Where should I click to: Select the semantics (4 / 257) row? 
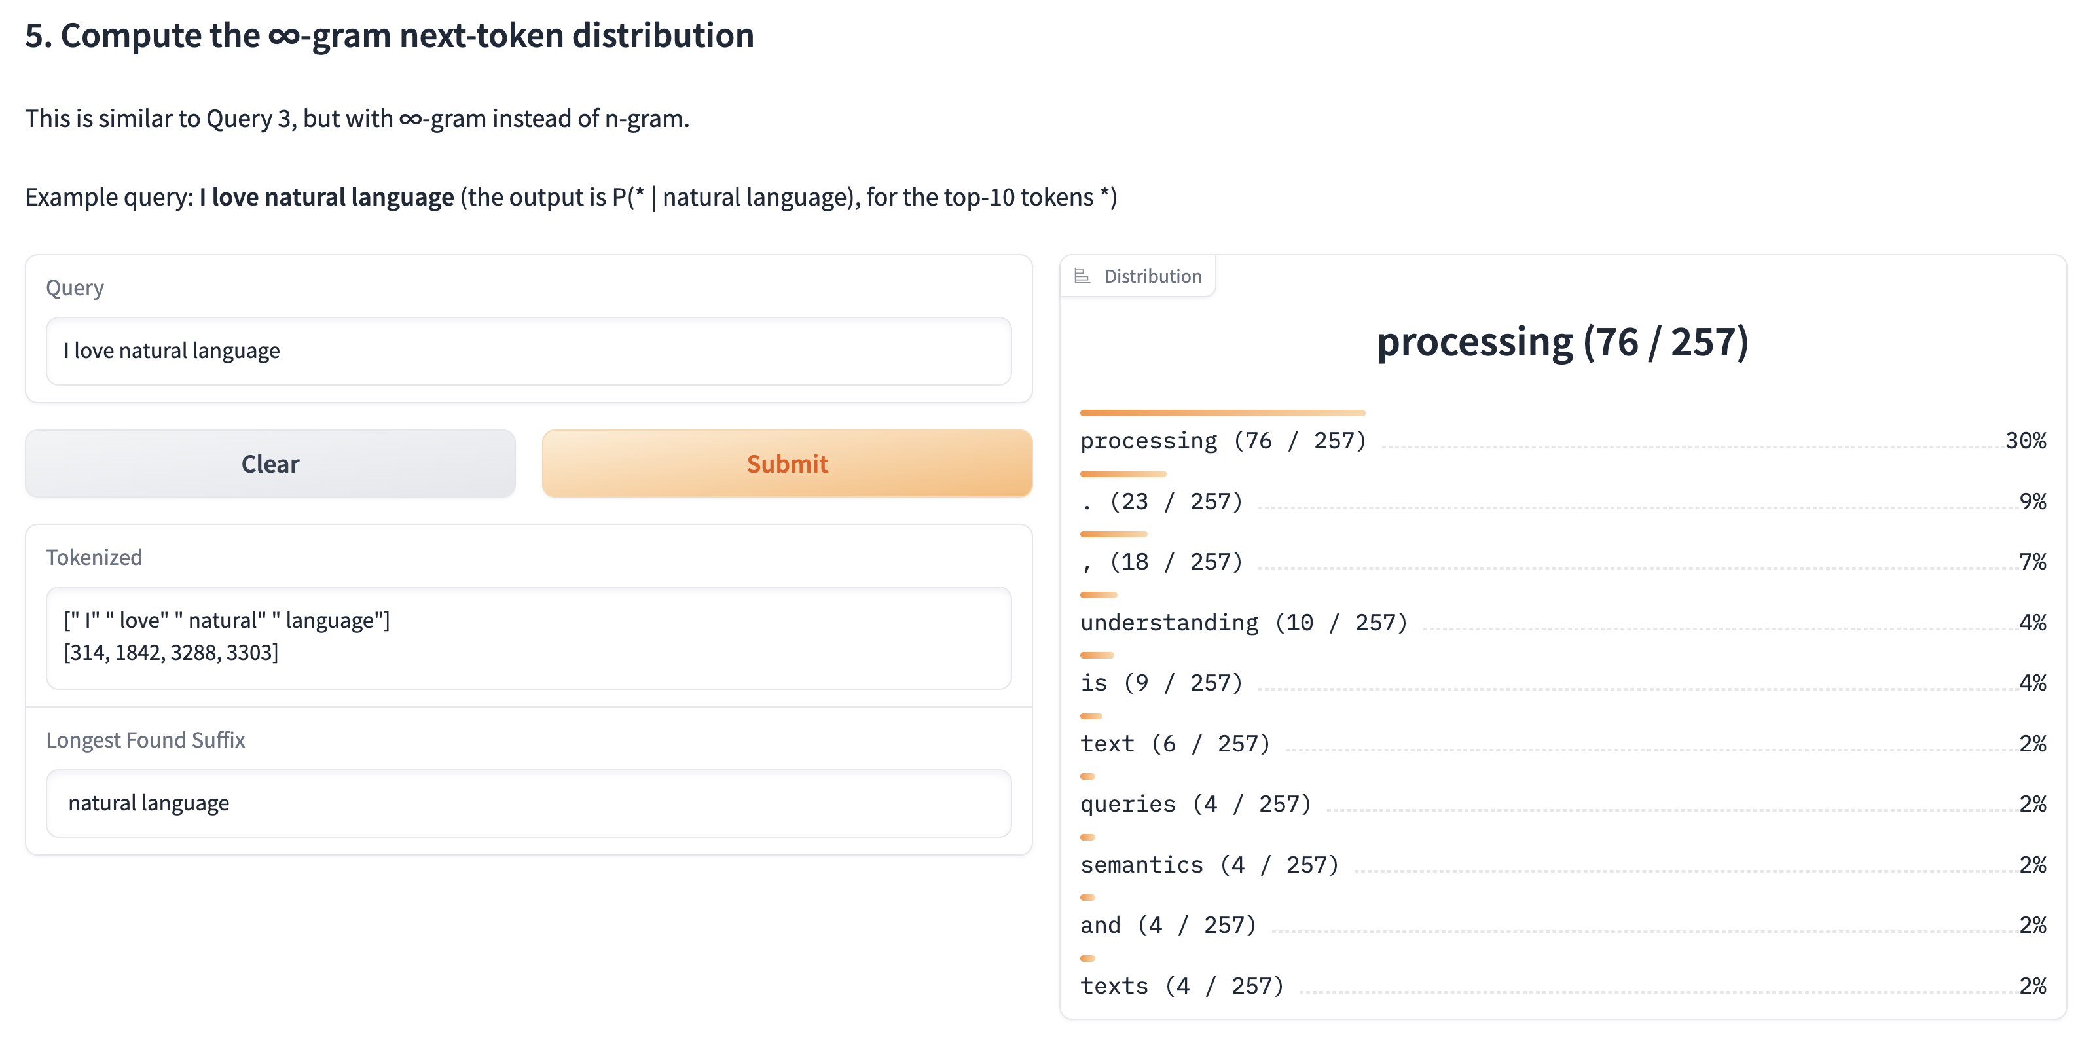pyautogui.click(x=1209, y=865)
